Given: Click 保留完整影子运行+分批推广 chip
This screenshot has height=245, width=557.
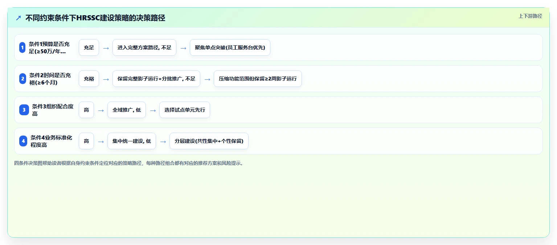Looking at the screenshot, I should 156,79.
